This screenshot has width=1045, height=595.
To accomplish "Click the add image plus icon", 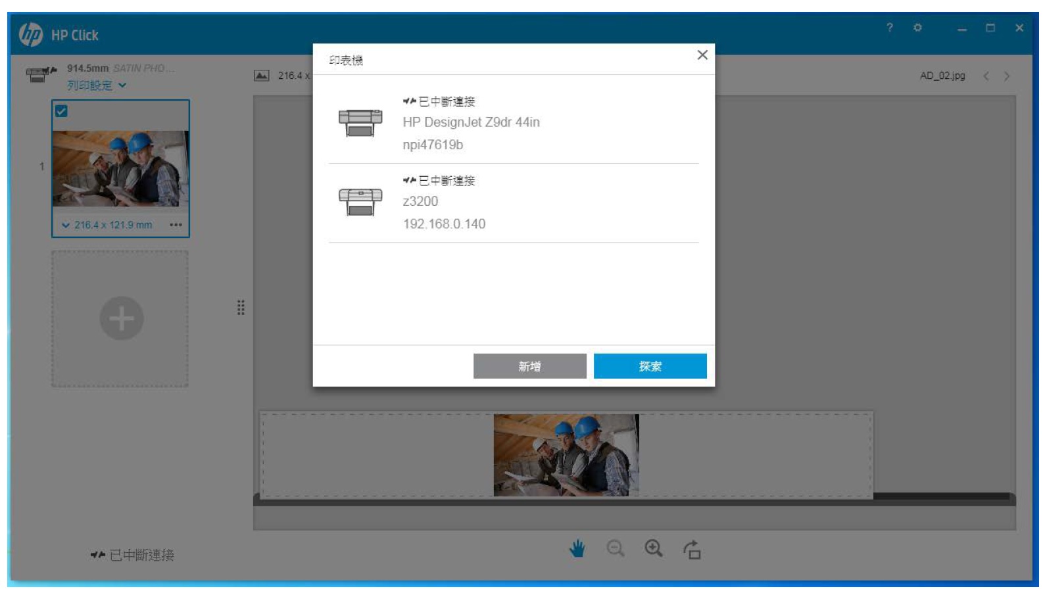I will pyautogui.click(x=121, y=318).
